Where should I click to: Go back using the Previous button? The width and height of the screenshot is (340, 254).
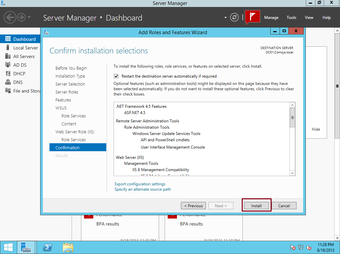click(x=193, y=206)
